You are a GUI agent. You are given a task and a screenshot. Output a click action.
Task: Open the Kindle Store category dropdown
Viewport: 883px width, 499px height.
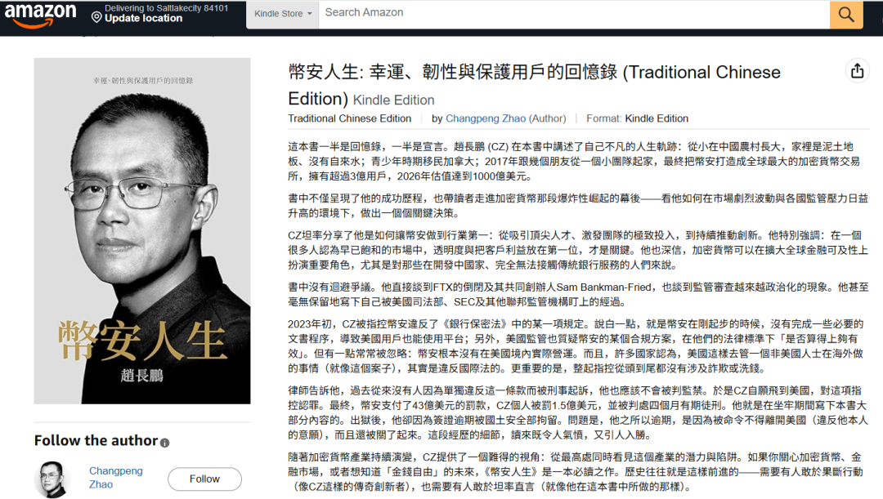(282, 14)
